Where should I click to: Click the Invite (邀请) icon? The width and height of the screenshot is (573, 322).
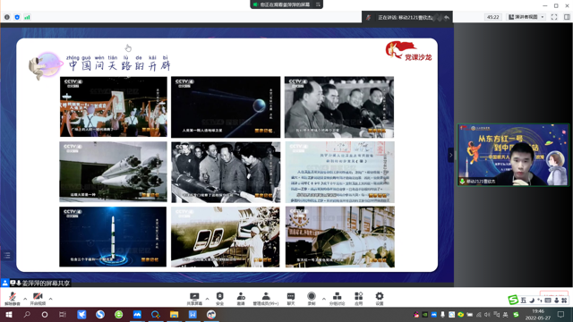[241, 299]
